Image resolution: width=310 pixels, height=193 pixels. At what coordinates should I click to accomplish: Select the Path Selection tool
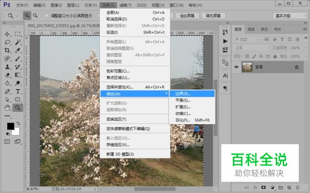pos(7,99)
